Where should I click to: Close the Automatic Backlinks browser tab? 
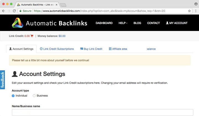(x=56, y=5)
